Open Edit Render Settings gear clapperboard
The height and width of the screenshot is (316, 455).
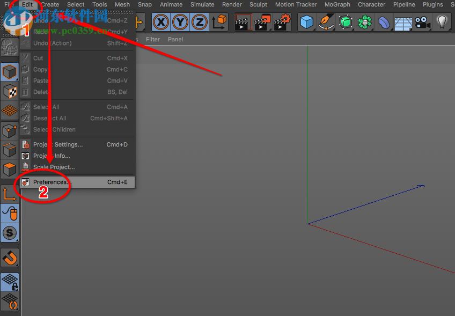[x=282, y=22]
